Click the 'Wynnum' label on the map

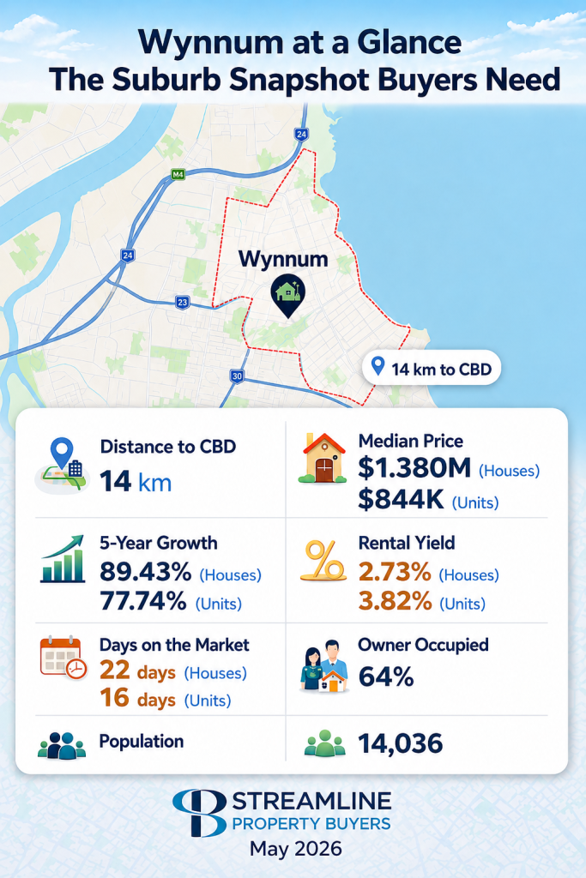click(x=283, y=259)
